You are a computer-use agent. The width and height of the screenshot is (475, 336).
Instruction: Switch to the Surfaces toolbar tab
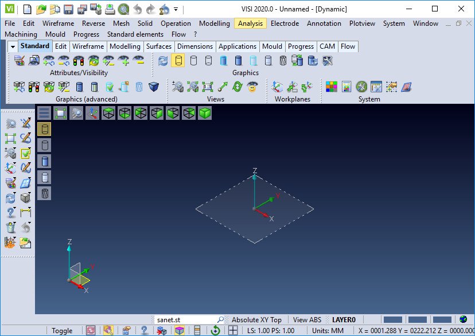pos(159,46)
